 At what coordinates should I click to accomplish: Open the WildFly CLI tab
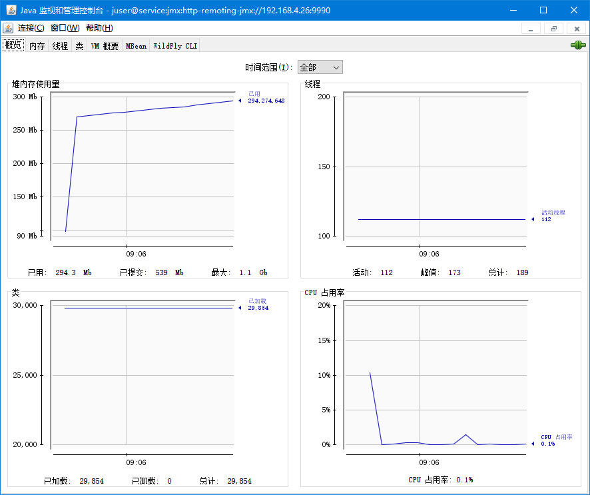(x=175, y=46)
